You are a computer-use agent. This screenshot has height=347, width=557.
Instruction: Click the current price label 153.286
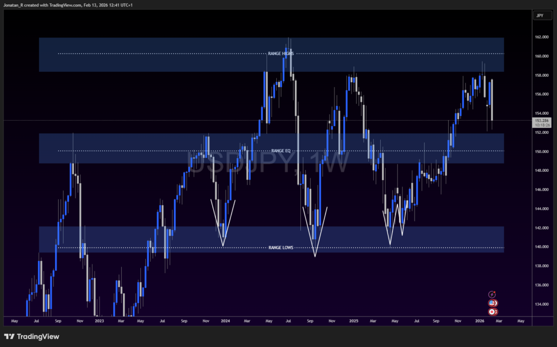(542, 119)
